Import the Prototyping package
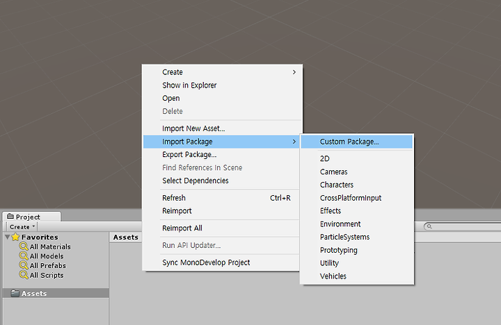Image resolution: width=501 pixels, height=325 pixels. point(356,251)
